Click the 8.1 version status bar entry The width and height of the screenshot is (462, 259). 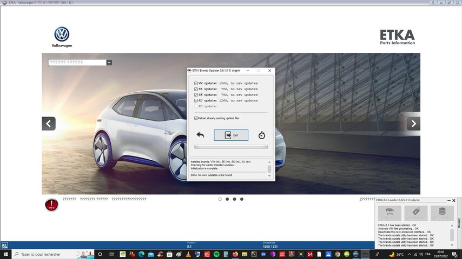pyautogui.click(x=191, y=245)
